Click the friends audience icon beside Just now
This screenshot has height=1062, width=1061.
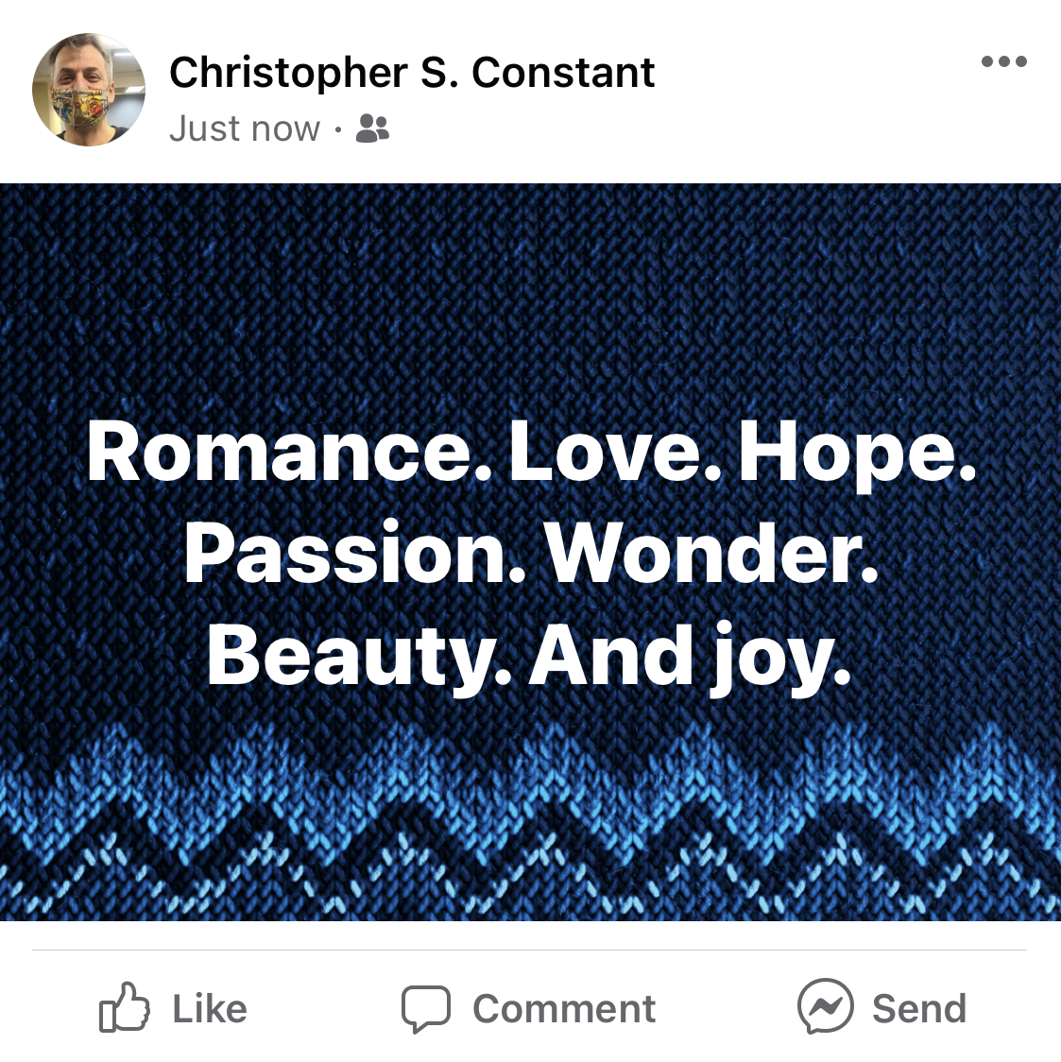pyautogui.click(x=372, y=128)
